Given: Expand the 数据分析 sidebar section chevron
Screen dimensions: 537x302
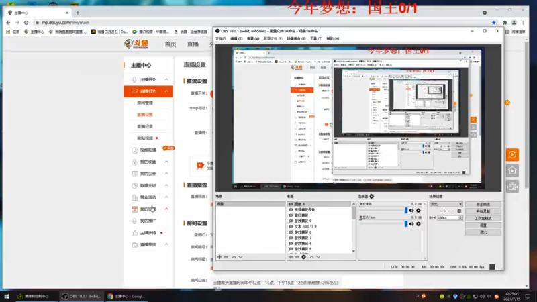Looking at the screenshot, I should 166,185.
